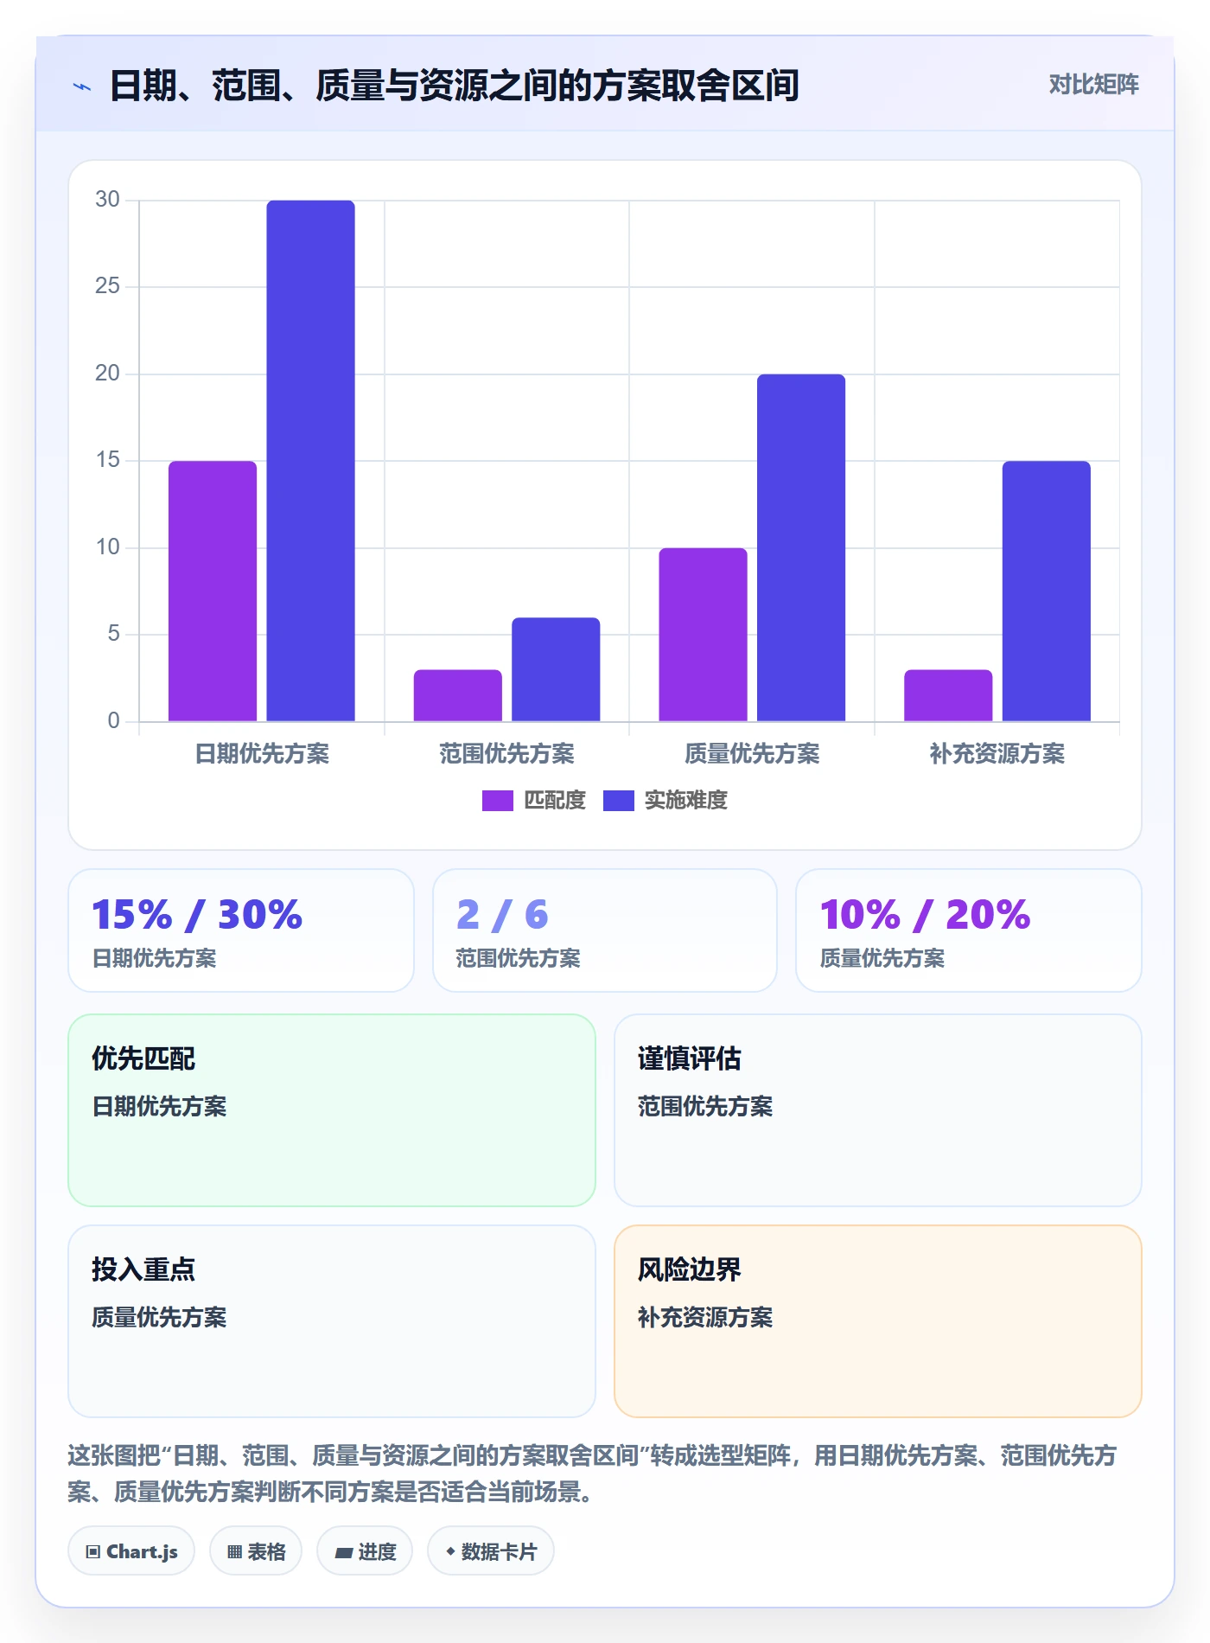The height and width of the screenshot is (1643, 1210).
Task: Click the 质量优先方案 x-axis label
Action: click(752, 754)
